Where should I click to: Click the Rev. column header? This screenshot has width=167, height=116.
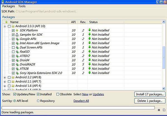click(83, 22)
